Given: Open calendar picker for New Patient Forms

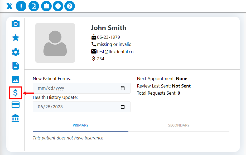Looking at the screenshot, I should click(x=123, y=88).
